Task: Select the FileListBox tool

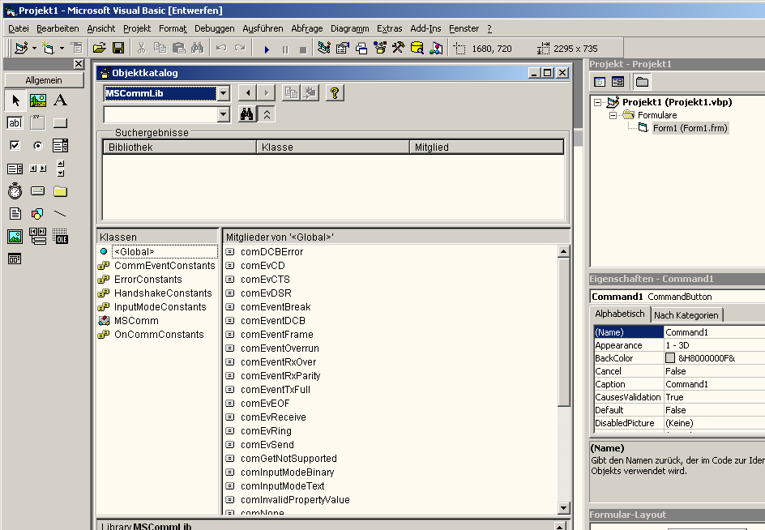Action: pyautogui.click(x=15, y=213)
